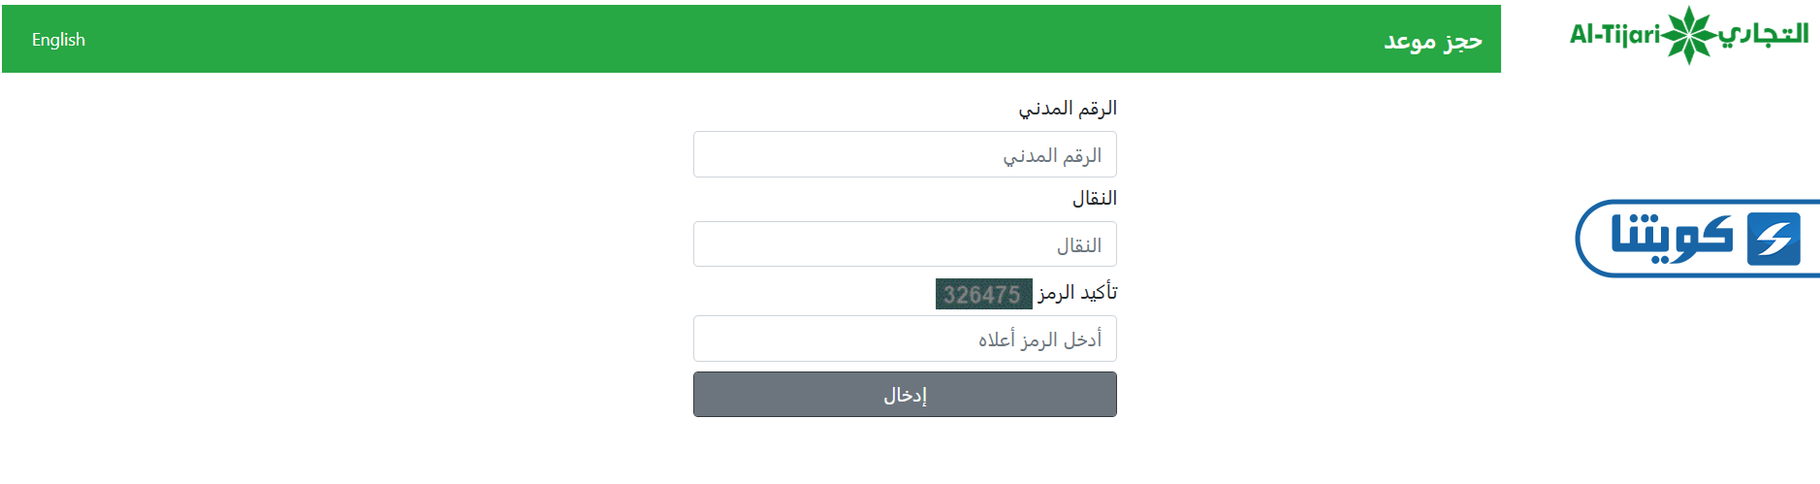Focus the النقال mobile number field
This screenshot has height=484, width=1820.
point(905,244)
